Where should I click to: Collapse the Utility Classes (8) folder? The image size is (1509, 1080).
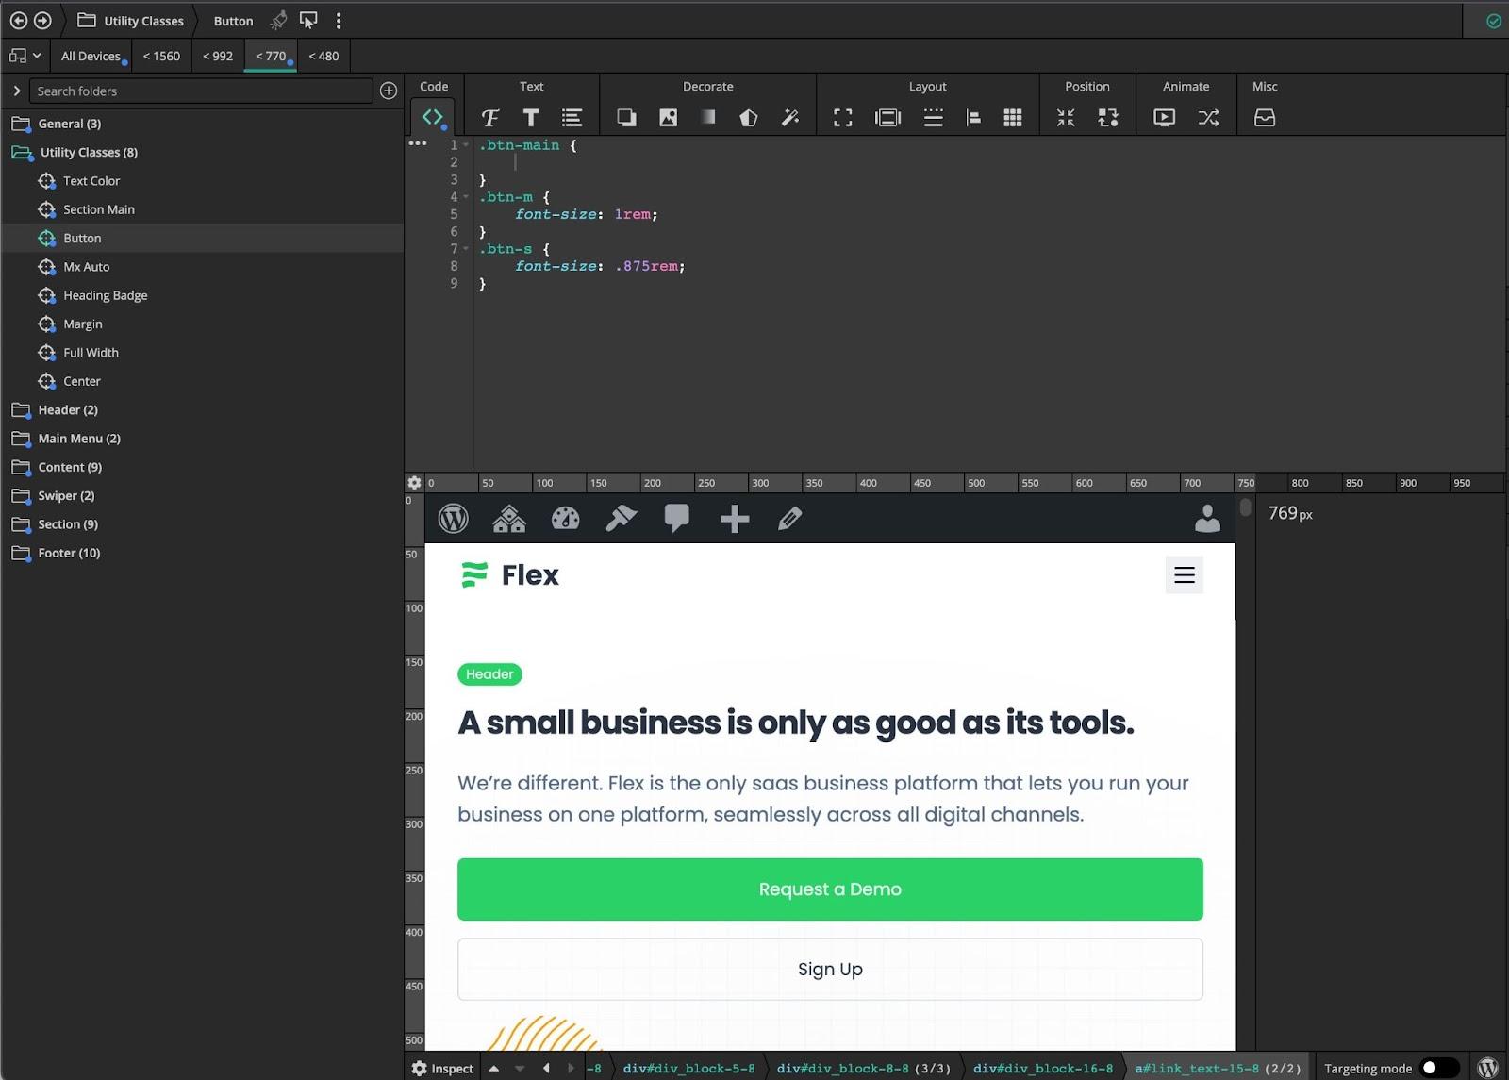[88, 152]
